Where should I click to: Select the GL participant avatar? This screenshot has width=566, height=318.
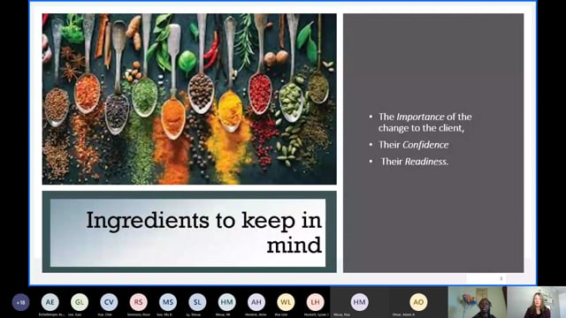pyautogui.click(x=80, y=302)
